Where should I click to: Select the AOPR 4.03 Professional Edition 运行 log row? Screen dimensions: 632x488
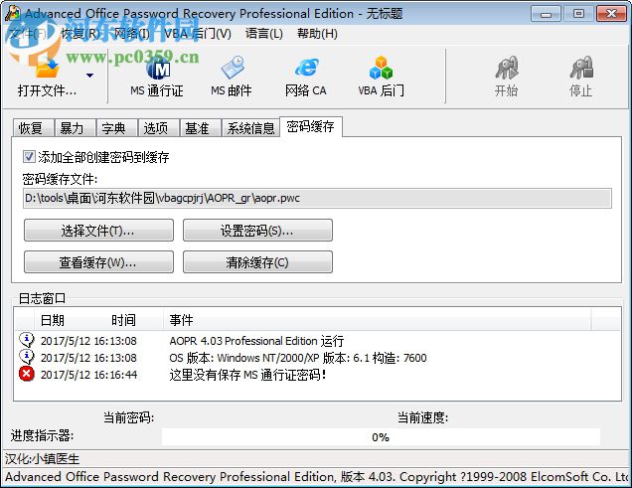(318, 341)
